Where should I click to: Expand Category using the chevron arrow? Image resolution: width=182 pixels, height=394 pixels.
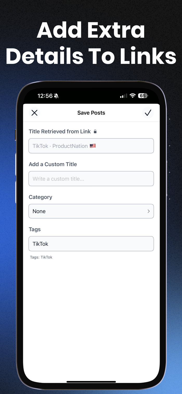coord(149,211)
